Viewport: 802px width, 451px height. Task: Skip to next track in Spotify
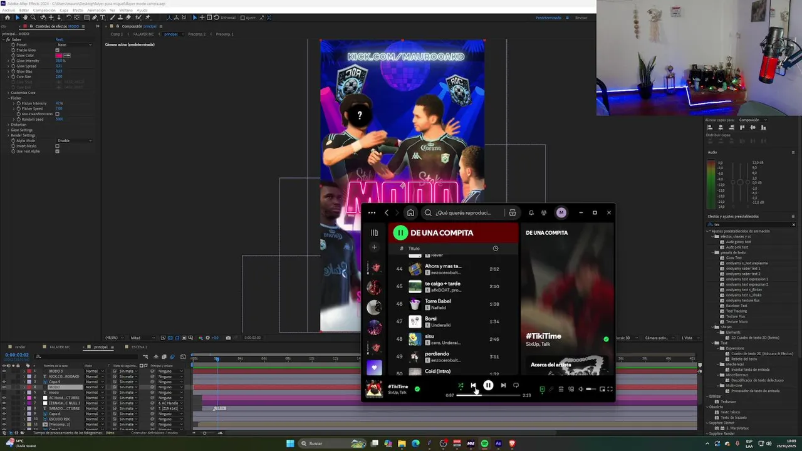(x=503, y=385)
